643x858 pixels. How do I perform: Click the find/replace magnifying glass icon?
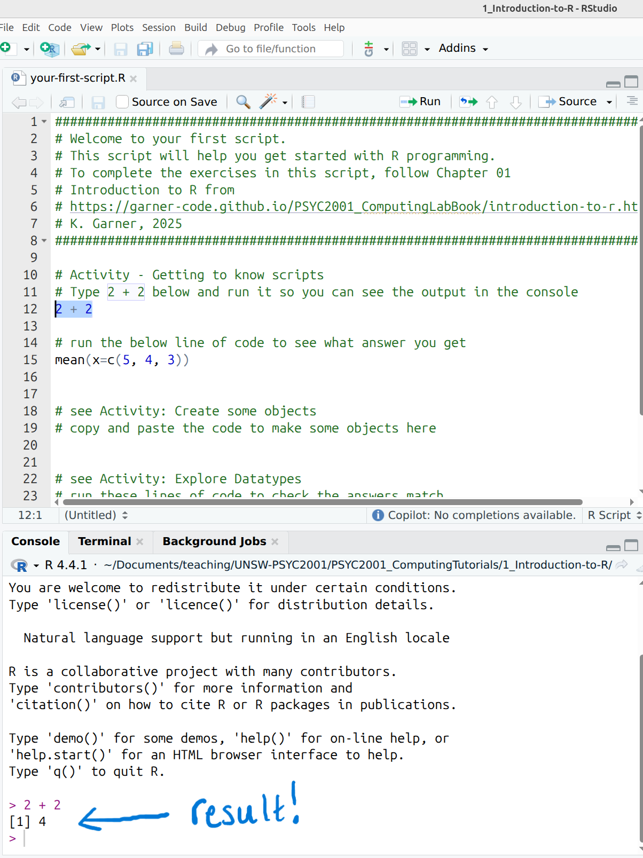point(243,101)
